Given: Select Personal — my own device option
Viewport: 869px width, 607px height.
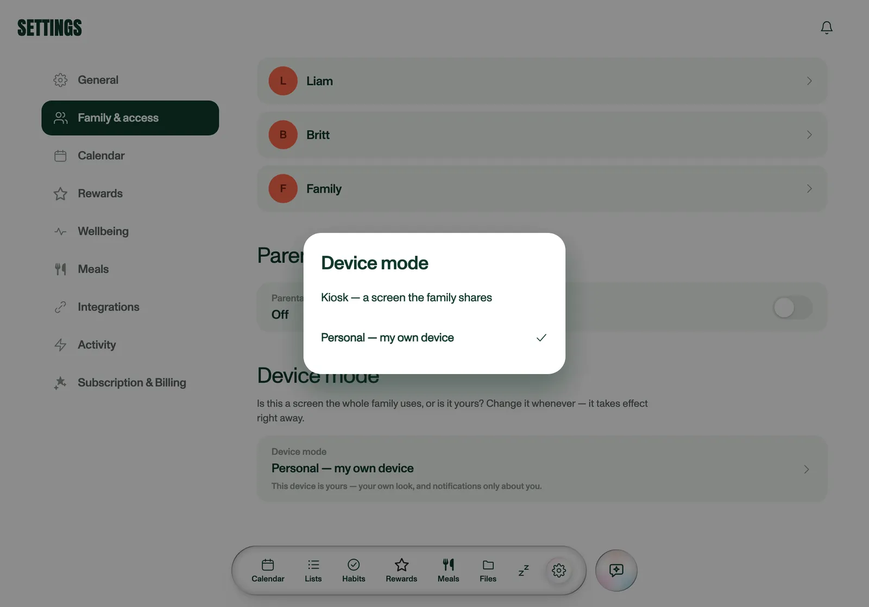Looking at the screenshot, I should click(434, 338).
